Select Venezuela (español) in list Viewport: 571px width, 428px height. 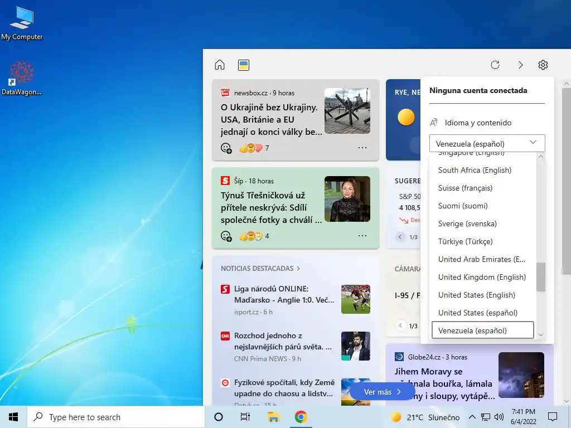(x=483, y=330)
